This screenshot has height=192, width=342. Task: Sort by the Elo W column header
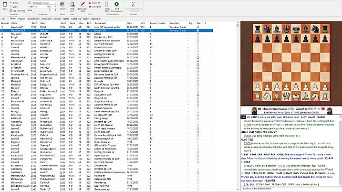tap(35, 23)
